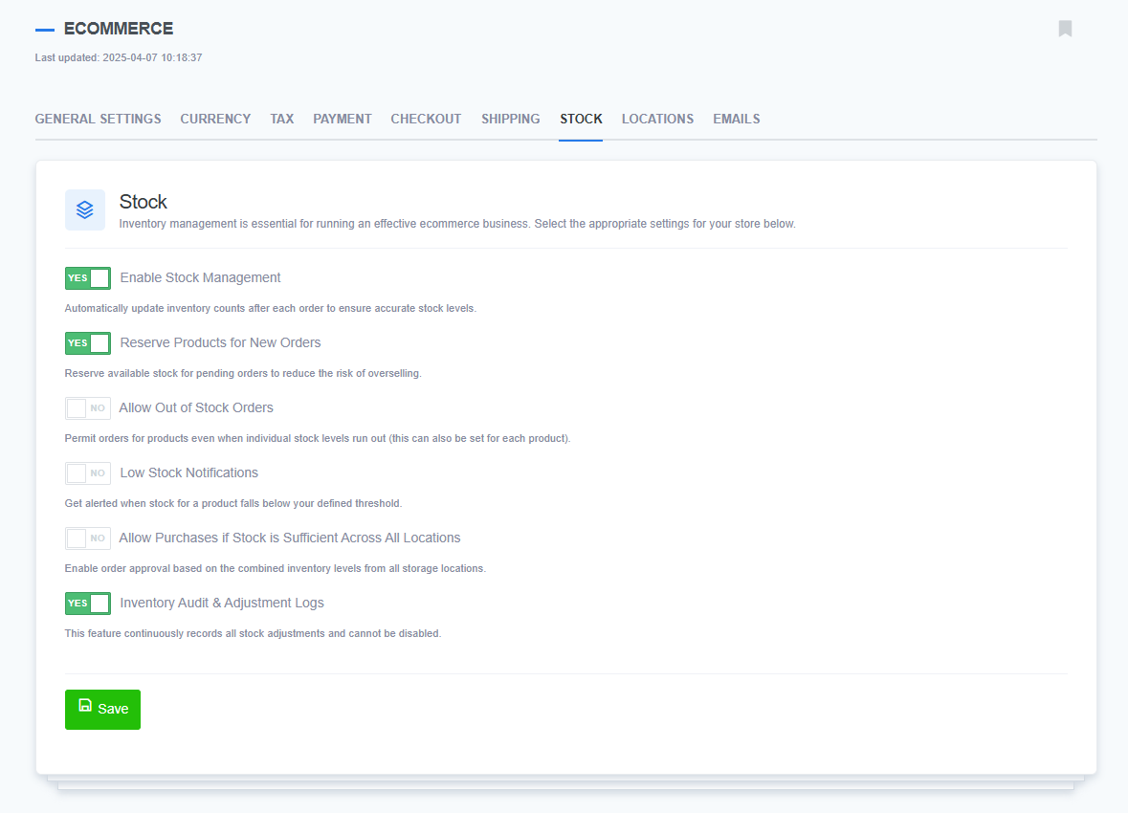The width and height of the screenshot is (1128, 813).
Task: Toggle purchases across all locations switch
Action: click(x=88, y=538)
